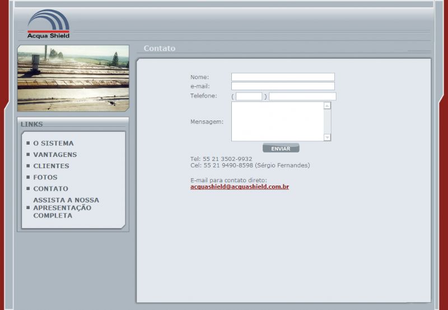
Task: Click the 'E-mail para contato direto:' text
Action: pos(228,180)
